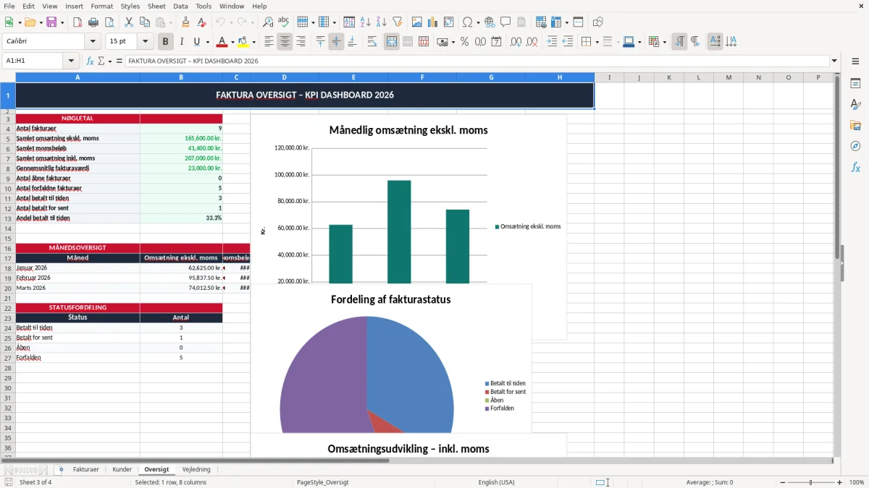Toggle Italic formatting
Screen dimensions: 869x488
click(x=181, y=42)
